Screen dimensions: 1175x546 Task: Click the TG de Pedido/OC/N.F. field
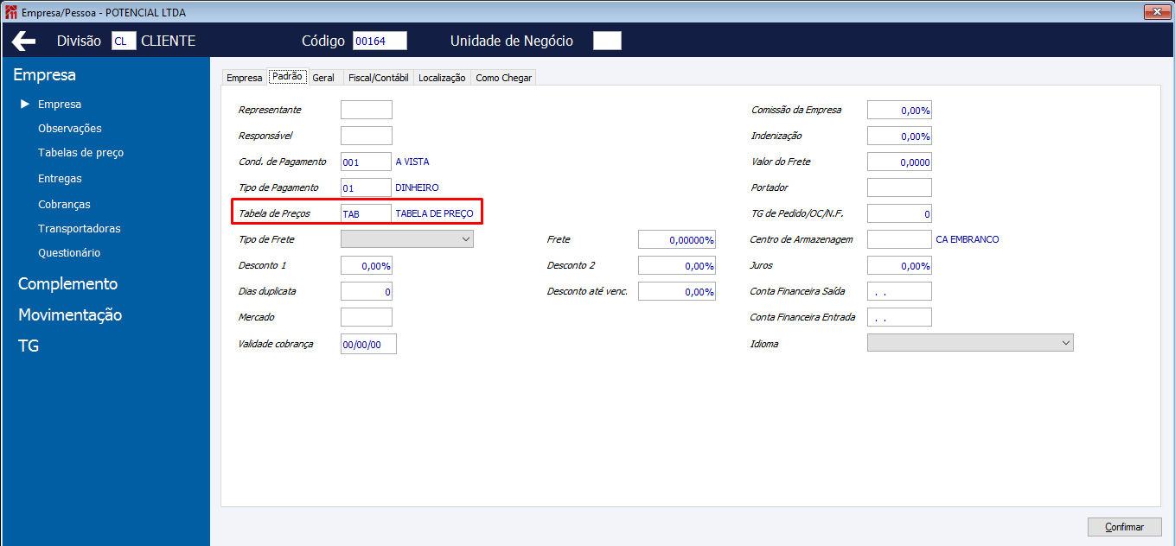tap(899, 213)
